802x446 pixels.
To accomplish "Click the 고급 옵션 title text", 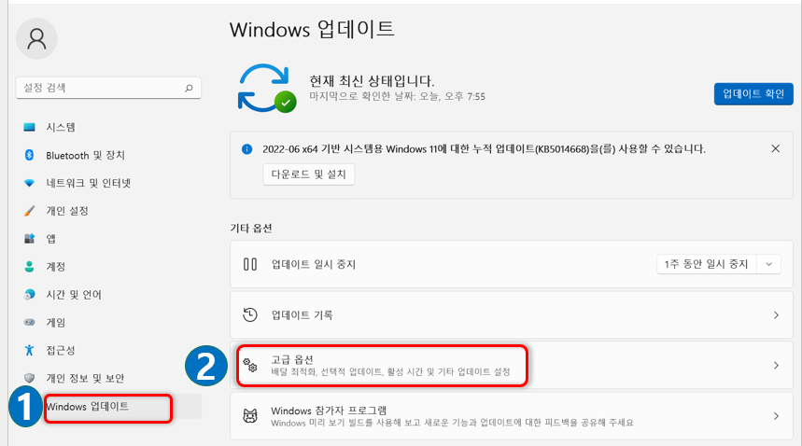I will [x=292, y=359].
